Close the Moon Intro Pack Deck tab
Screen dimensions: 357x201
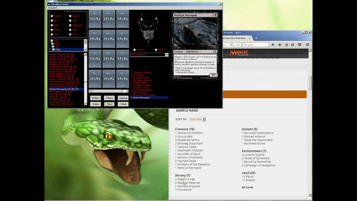click(x=250, y=38)
